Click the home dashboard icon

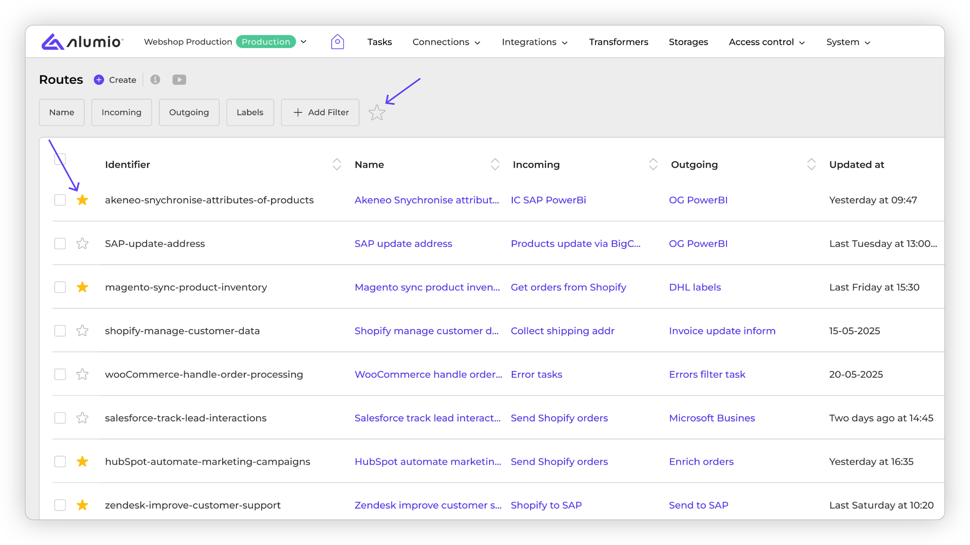pos(337,42)
